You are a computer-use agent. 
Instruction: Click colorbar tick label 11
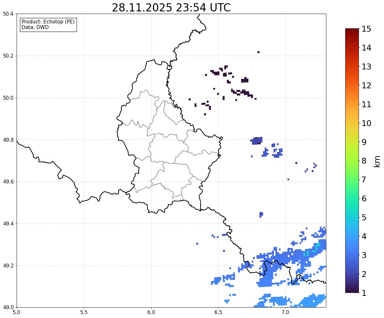[366, 104]
